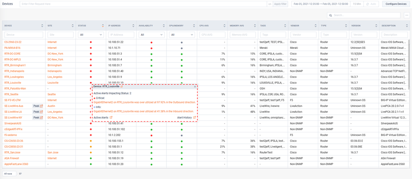Open the Status filter dropdown

91,34
